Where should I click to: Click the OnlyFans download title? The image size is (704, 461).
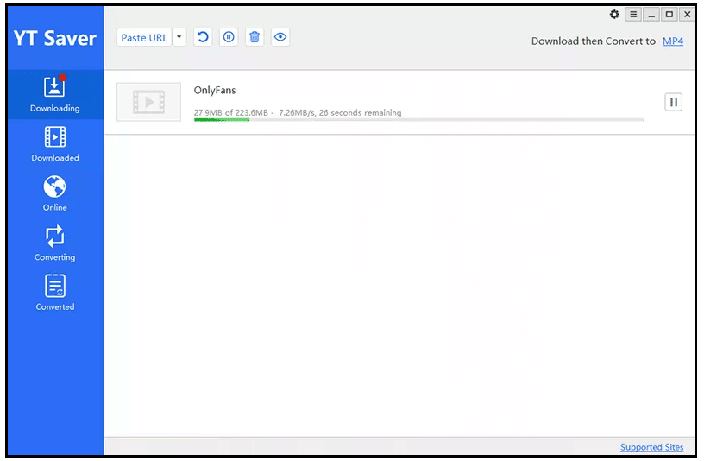click(x=215, y=90)
